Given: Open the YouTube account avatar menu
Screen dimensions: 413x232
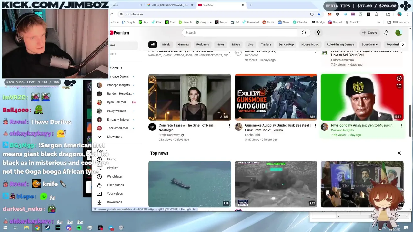Looking at the screenshot, I should pyautogui.click(x=398, y=33).
